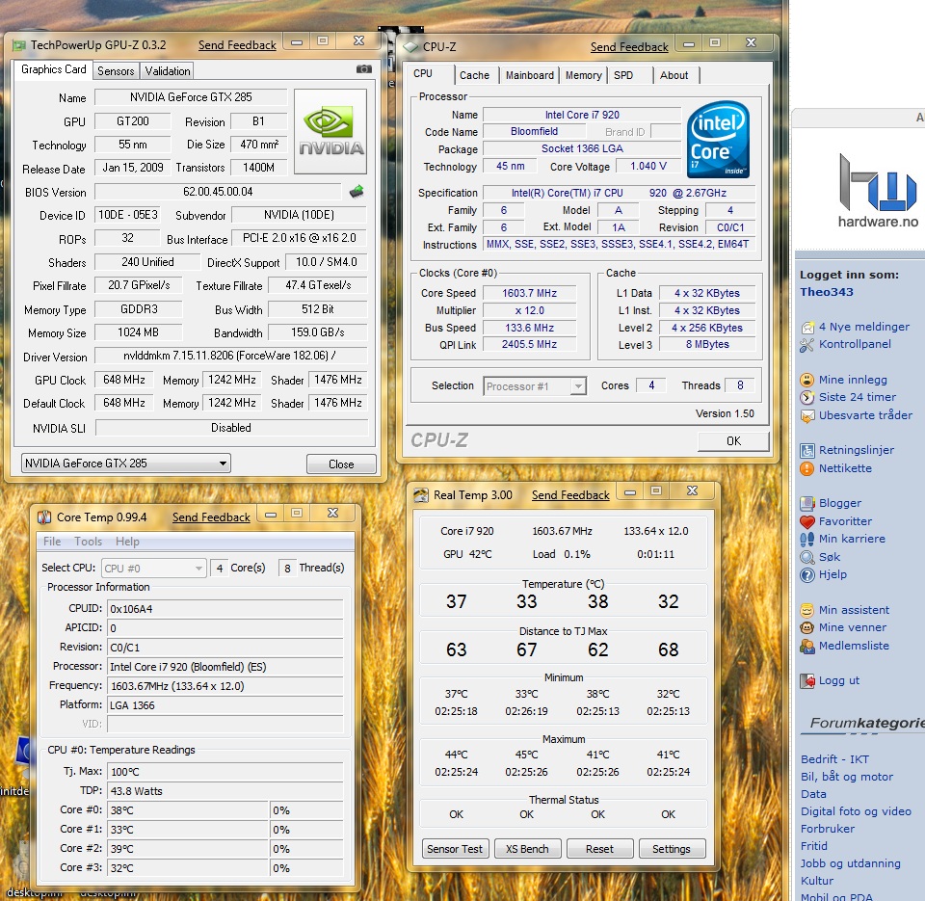Click the icon beside Ubesvarte tråder
The height and width of the screenshot is (901, 925).
tap(807, 416)
